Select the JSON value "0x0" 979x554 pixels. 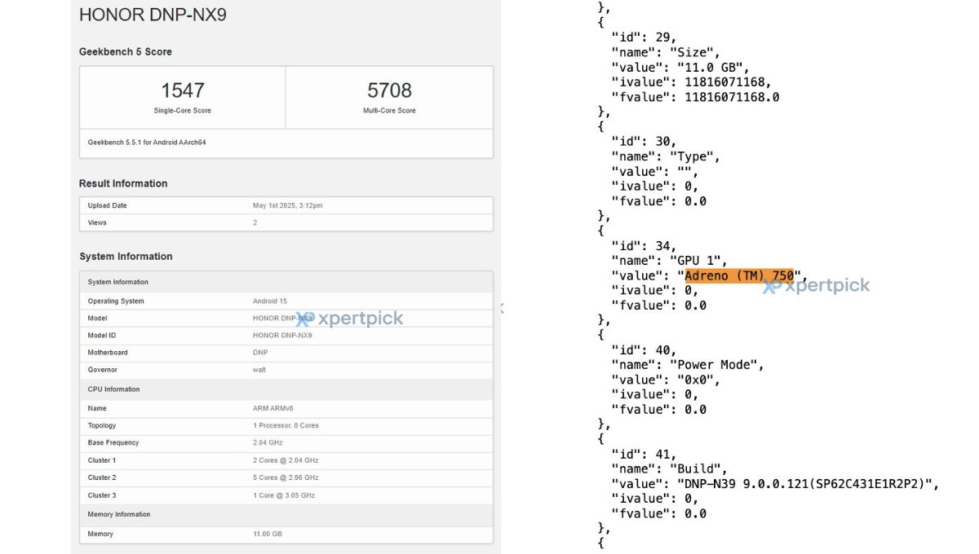click(x=699, y=380)
